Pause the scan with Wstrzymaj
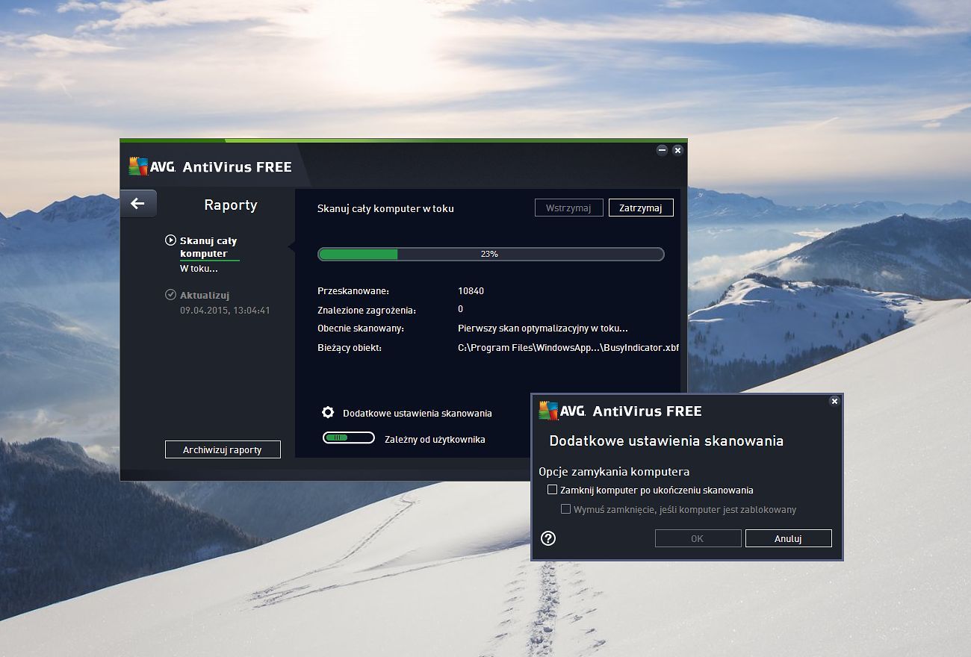Screen dimensions: 971x657 pyautogui.click(x=568, y=208)
